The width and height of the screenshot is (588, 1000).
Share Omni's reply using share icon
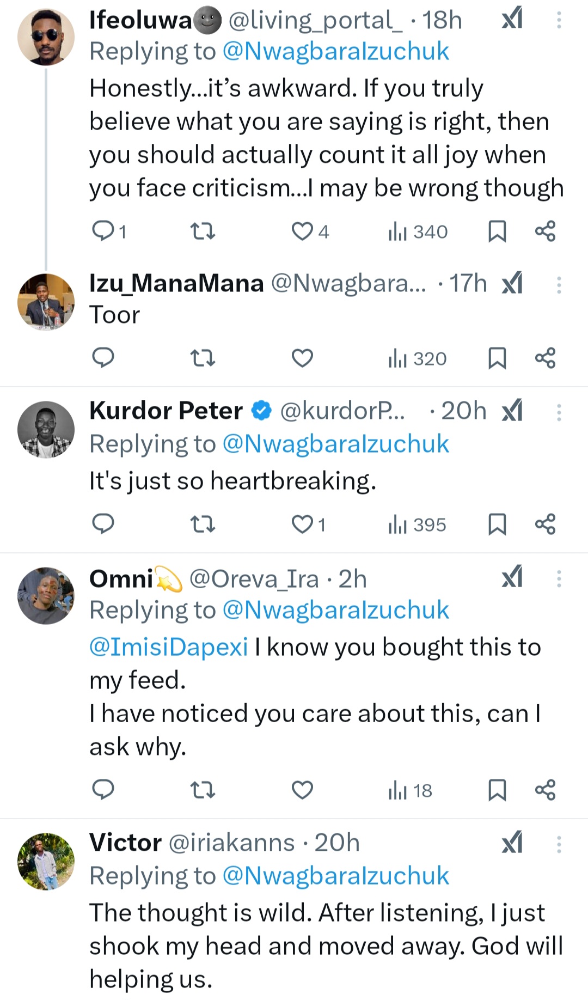(545, 790)
